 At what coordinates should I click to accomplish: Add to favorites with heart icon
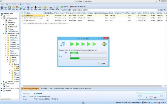pyautogui.click(x=71, y=7)
